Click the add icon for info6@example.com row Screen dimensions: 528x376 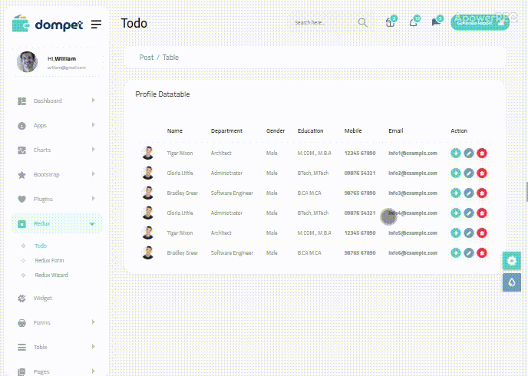point(456,252)
